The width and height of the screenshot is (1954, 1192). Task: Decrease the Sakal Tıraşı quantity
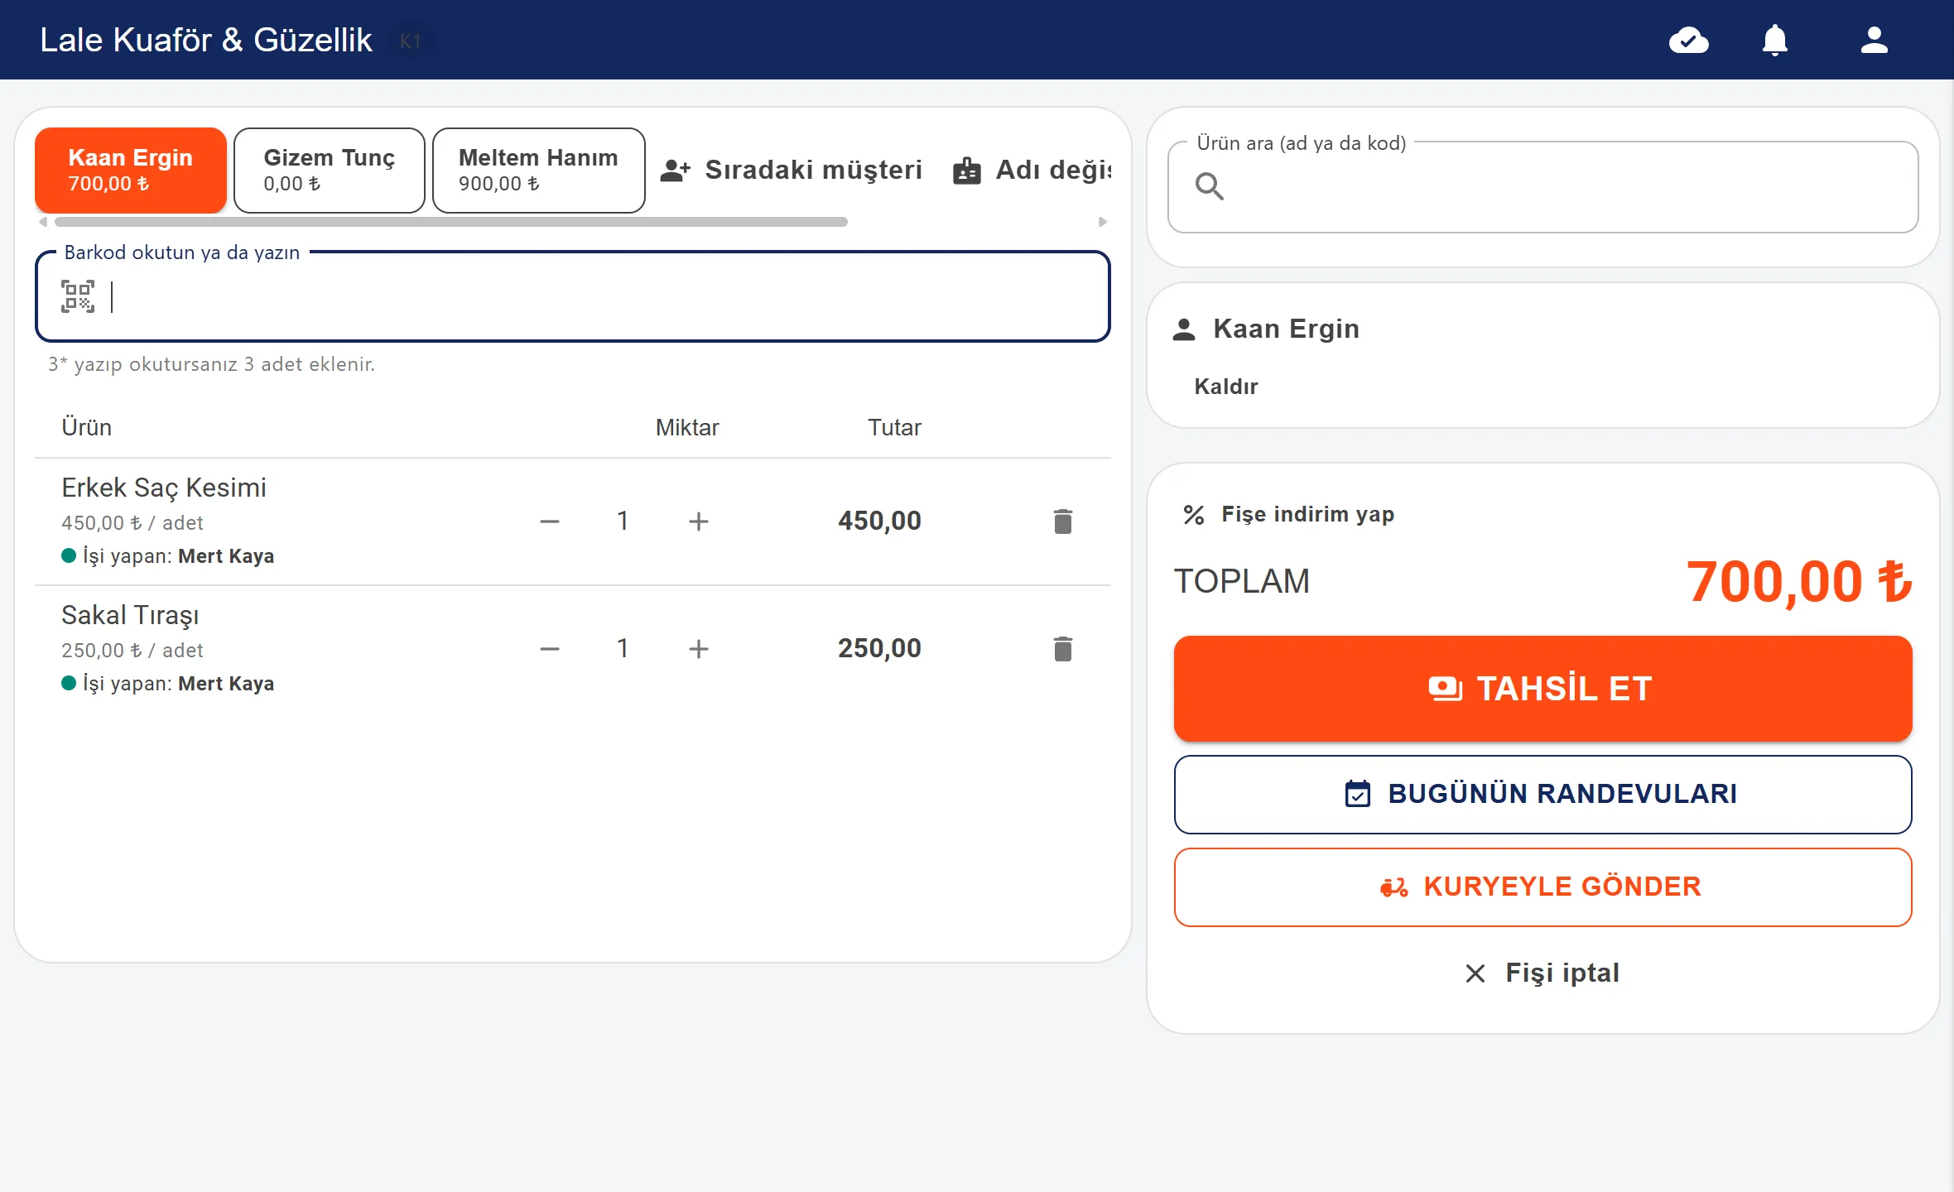[x=550, y=649]
